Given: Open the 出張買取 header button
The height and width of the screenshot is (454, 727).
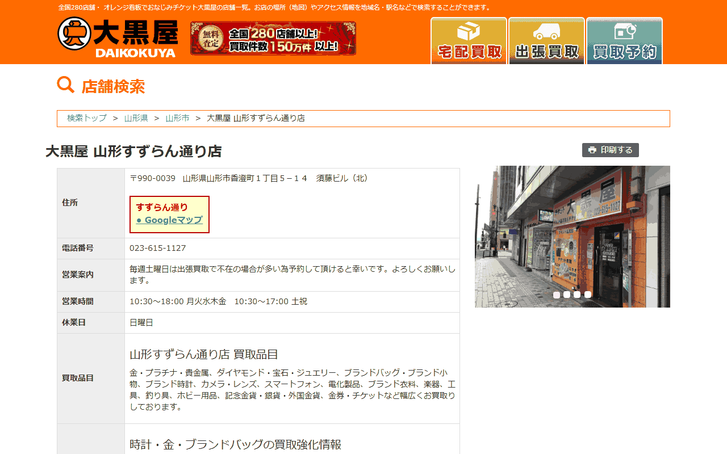Looking at the screenshot, I should point(546,41).
